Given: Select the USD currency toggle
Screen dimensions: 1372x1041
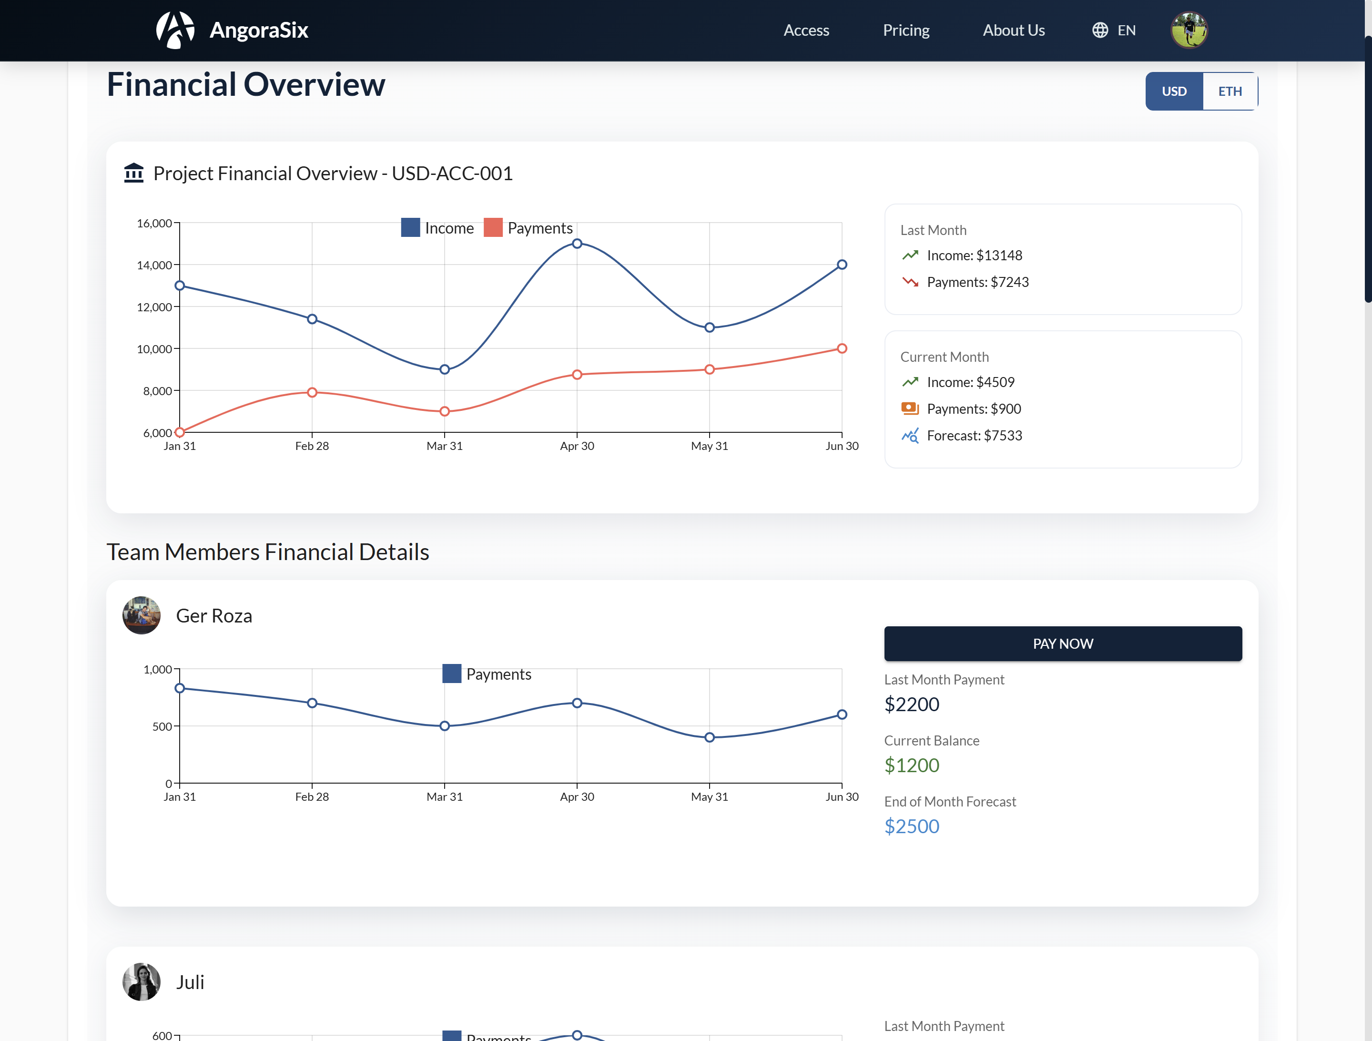Looking at the screenshot, I should (x=1174, y=91).
